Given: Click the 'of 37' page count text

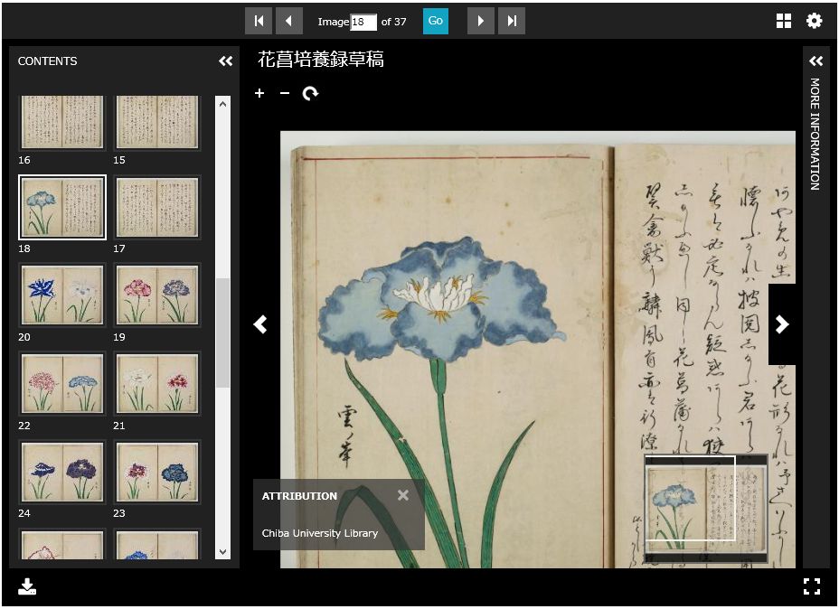Looking at the screenshot, I should point(394,22).
